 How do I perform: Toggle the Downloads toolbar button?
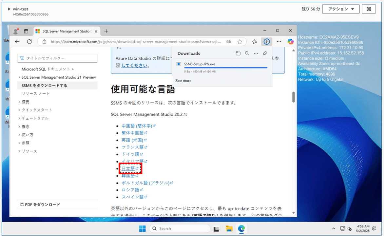pos(266,42)
